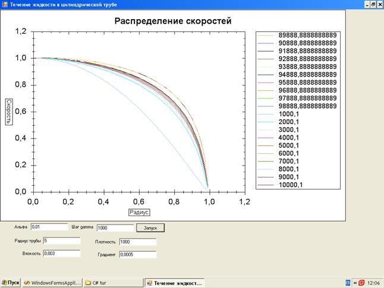Focus the Шаг gamma text box
Image resolution: width=384 pixels, height=288 pixels.
(x=115, y=227)
